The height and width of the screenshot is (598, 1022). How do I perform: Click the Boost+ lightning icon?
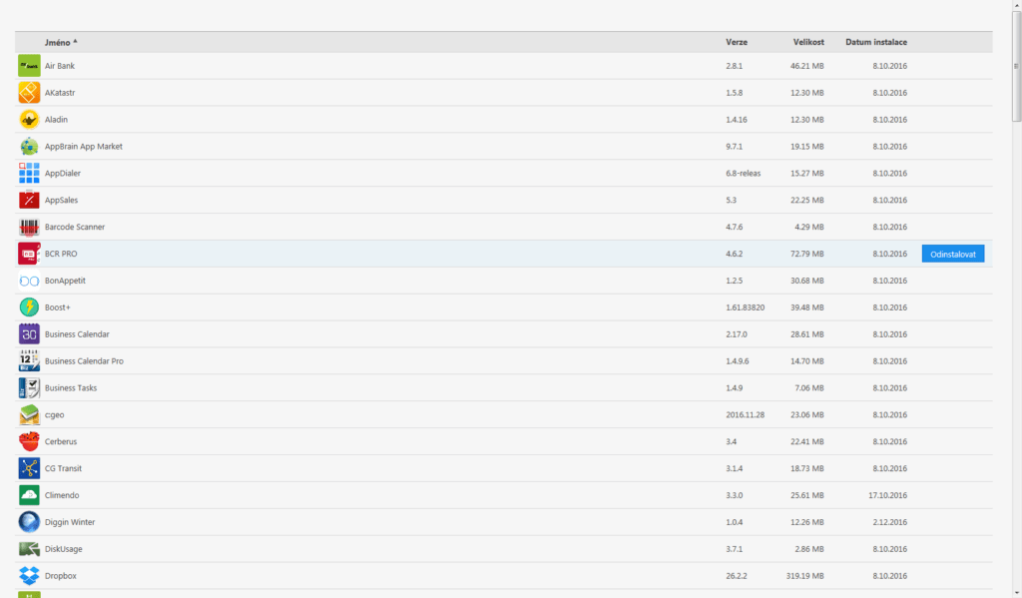click(x=29, y=307)
